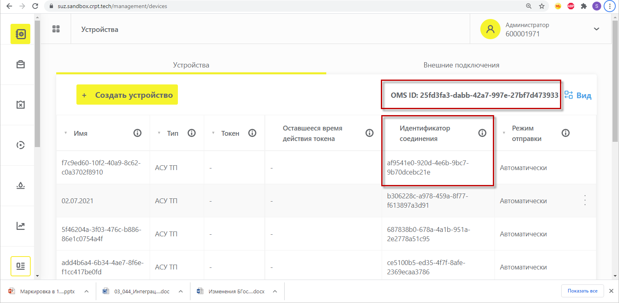Open the Токен column sort arrow

pos(213,133)
